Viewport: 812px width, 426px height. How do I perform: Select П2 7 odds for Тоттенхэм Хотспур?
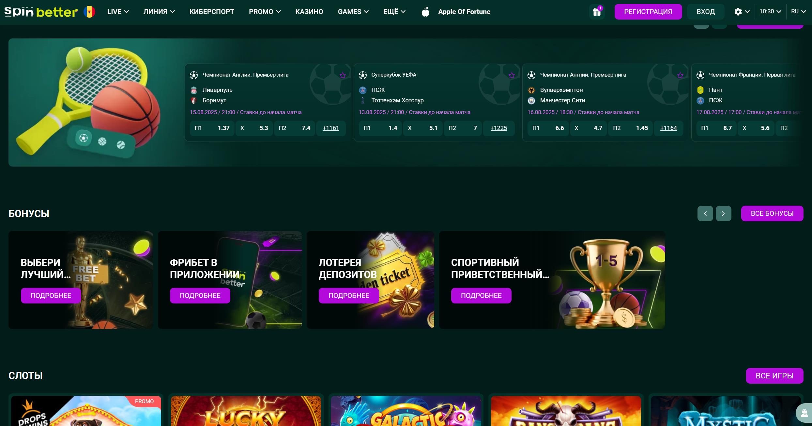tap(463, 128)
